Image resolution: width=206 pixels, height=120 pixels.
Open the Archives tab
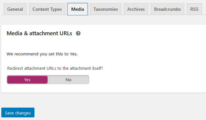[136, 9]
